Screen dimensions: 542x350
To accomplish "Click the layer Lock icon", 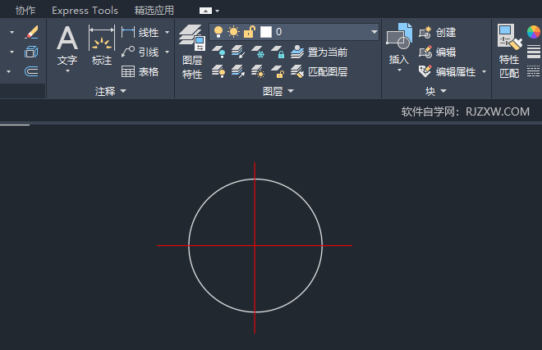I will (x=278, y=52).
